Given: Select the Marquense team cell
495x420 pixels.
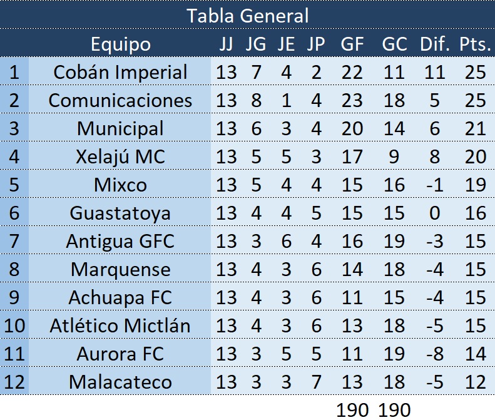Looking at the screenshot, I should click(x=120, y=269).
